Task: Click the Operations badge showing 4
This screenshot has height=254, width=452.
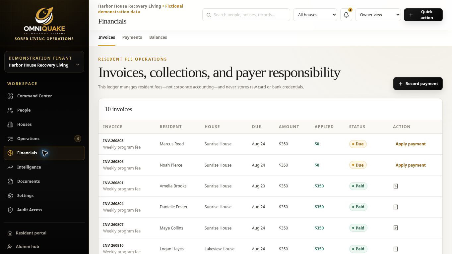Action: click(78, 139)
